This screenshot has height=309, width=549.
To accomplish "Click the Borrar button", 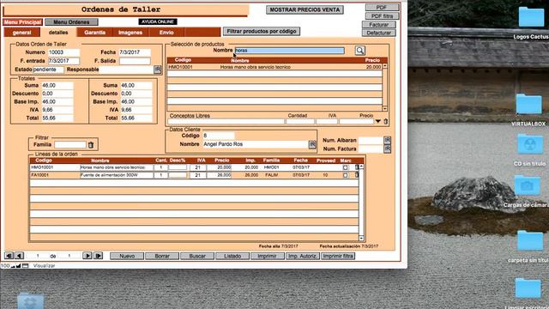I will point(162,256).
